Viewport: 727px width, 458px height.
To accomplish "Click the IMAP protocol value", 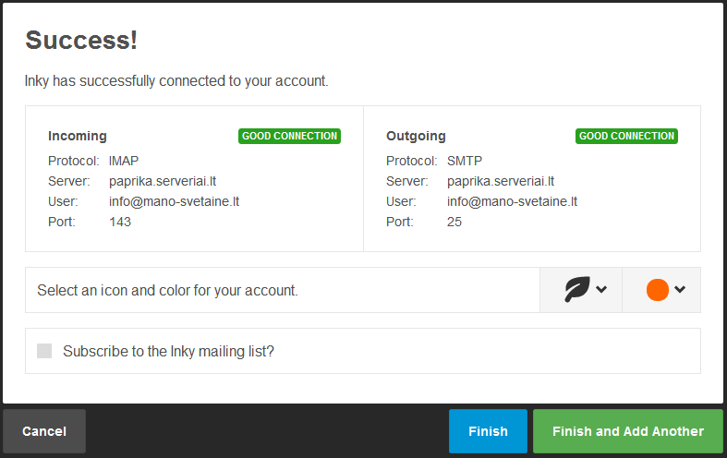I will coord(124,161).
